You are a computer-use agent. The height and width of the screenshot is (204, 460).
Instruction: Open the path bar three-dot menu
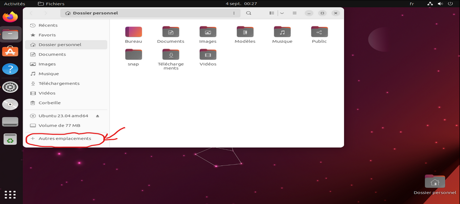[234, 13]
